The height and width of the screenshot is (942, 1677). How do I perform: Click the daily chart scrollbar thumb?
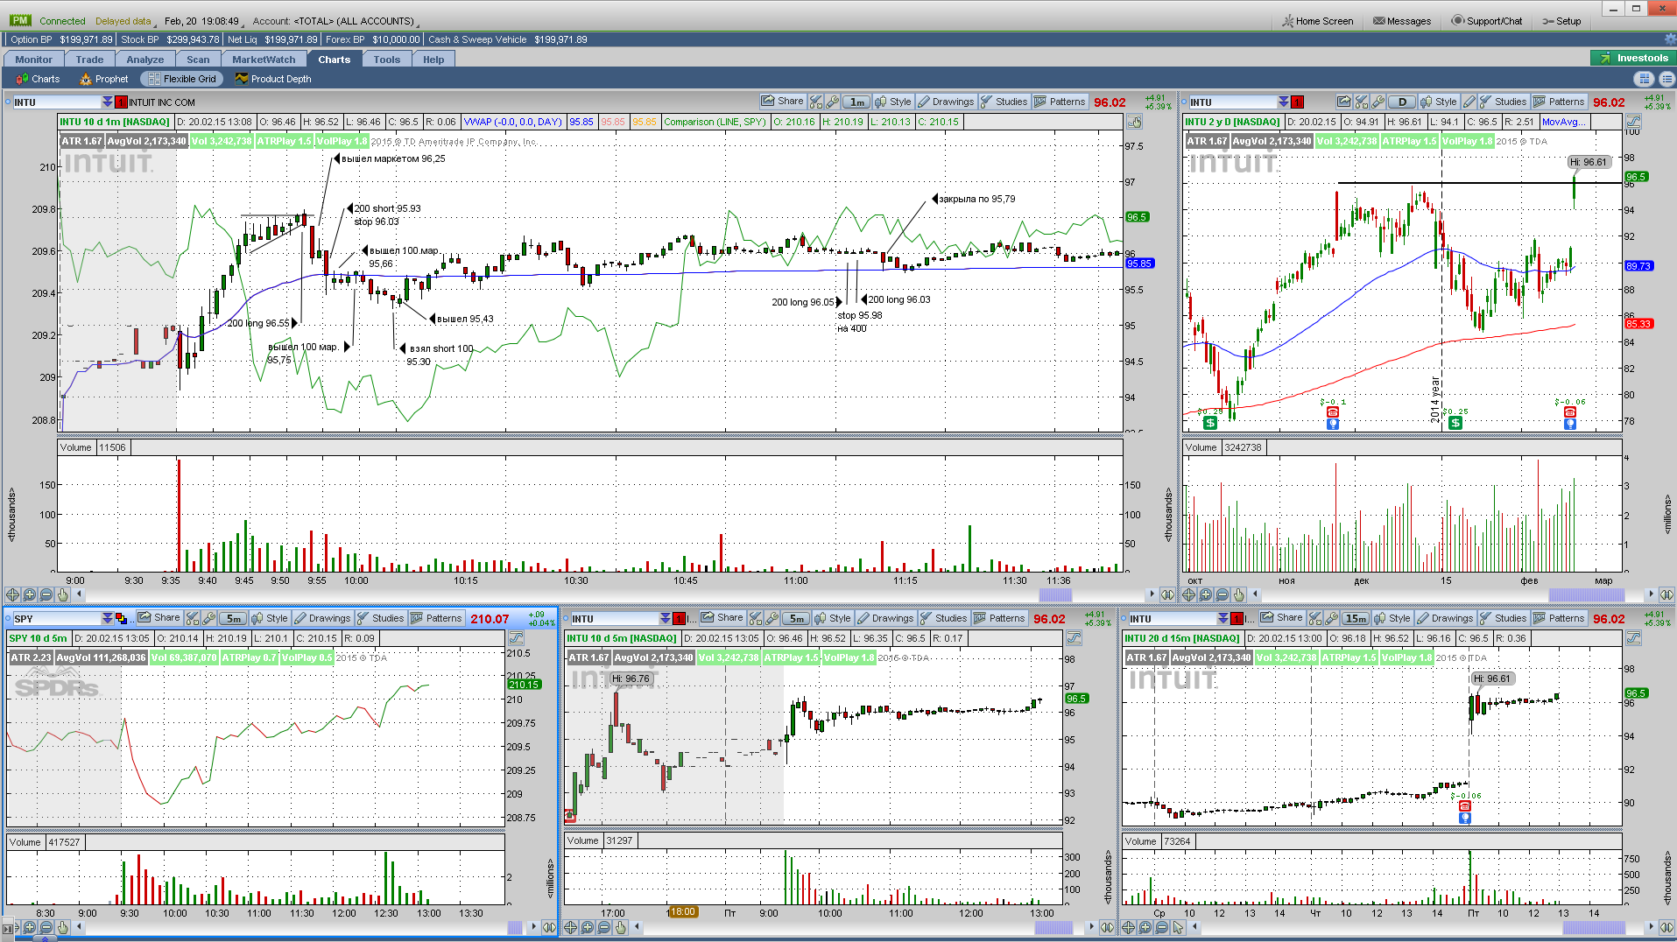click(1586, 594)
